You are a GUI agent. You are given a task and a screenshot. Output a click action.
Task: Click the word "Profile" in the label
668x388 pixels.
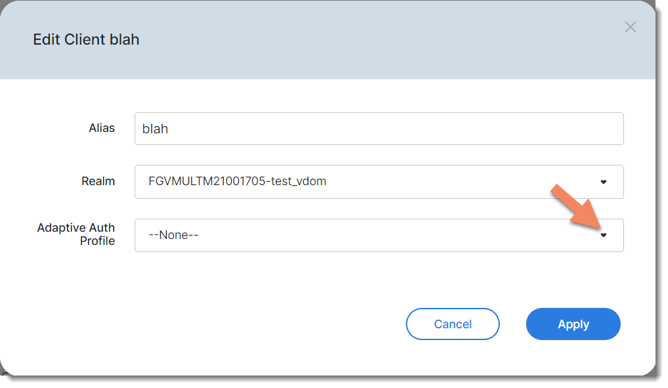(97, 241)
